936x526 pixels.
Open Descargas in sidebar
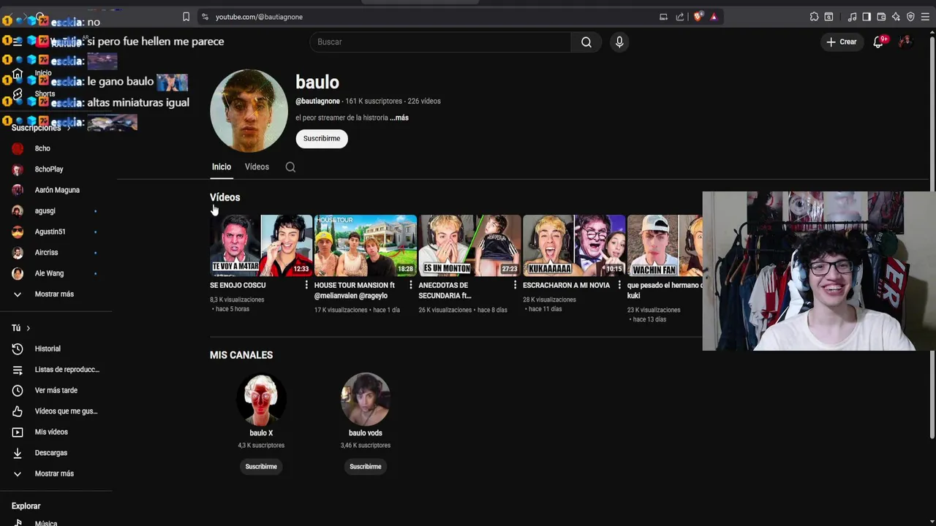coord(56,453)
